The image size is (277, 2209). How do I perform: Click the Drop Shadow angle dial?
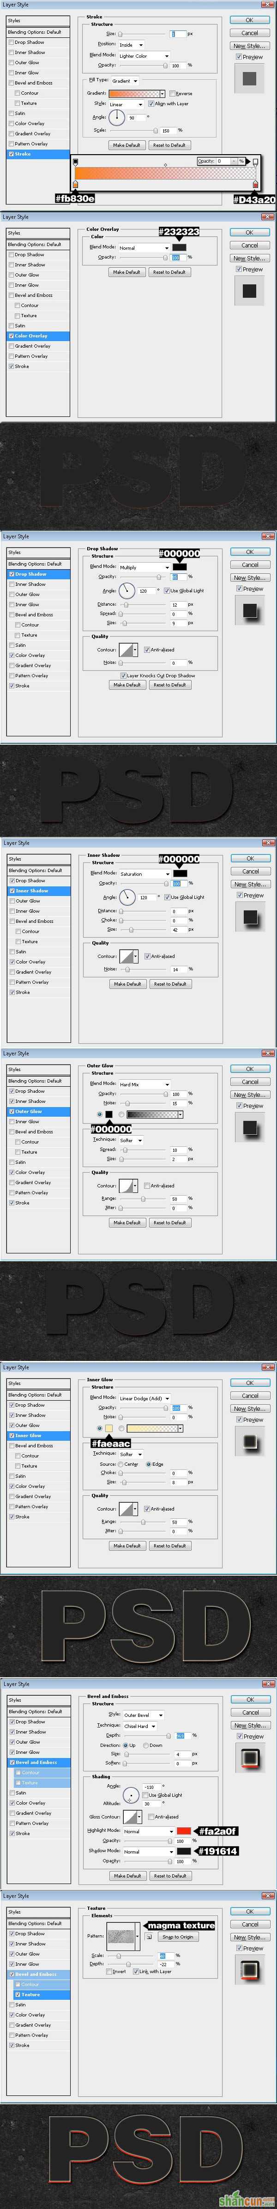pyautogui.click(x=128, y=590)
